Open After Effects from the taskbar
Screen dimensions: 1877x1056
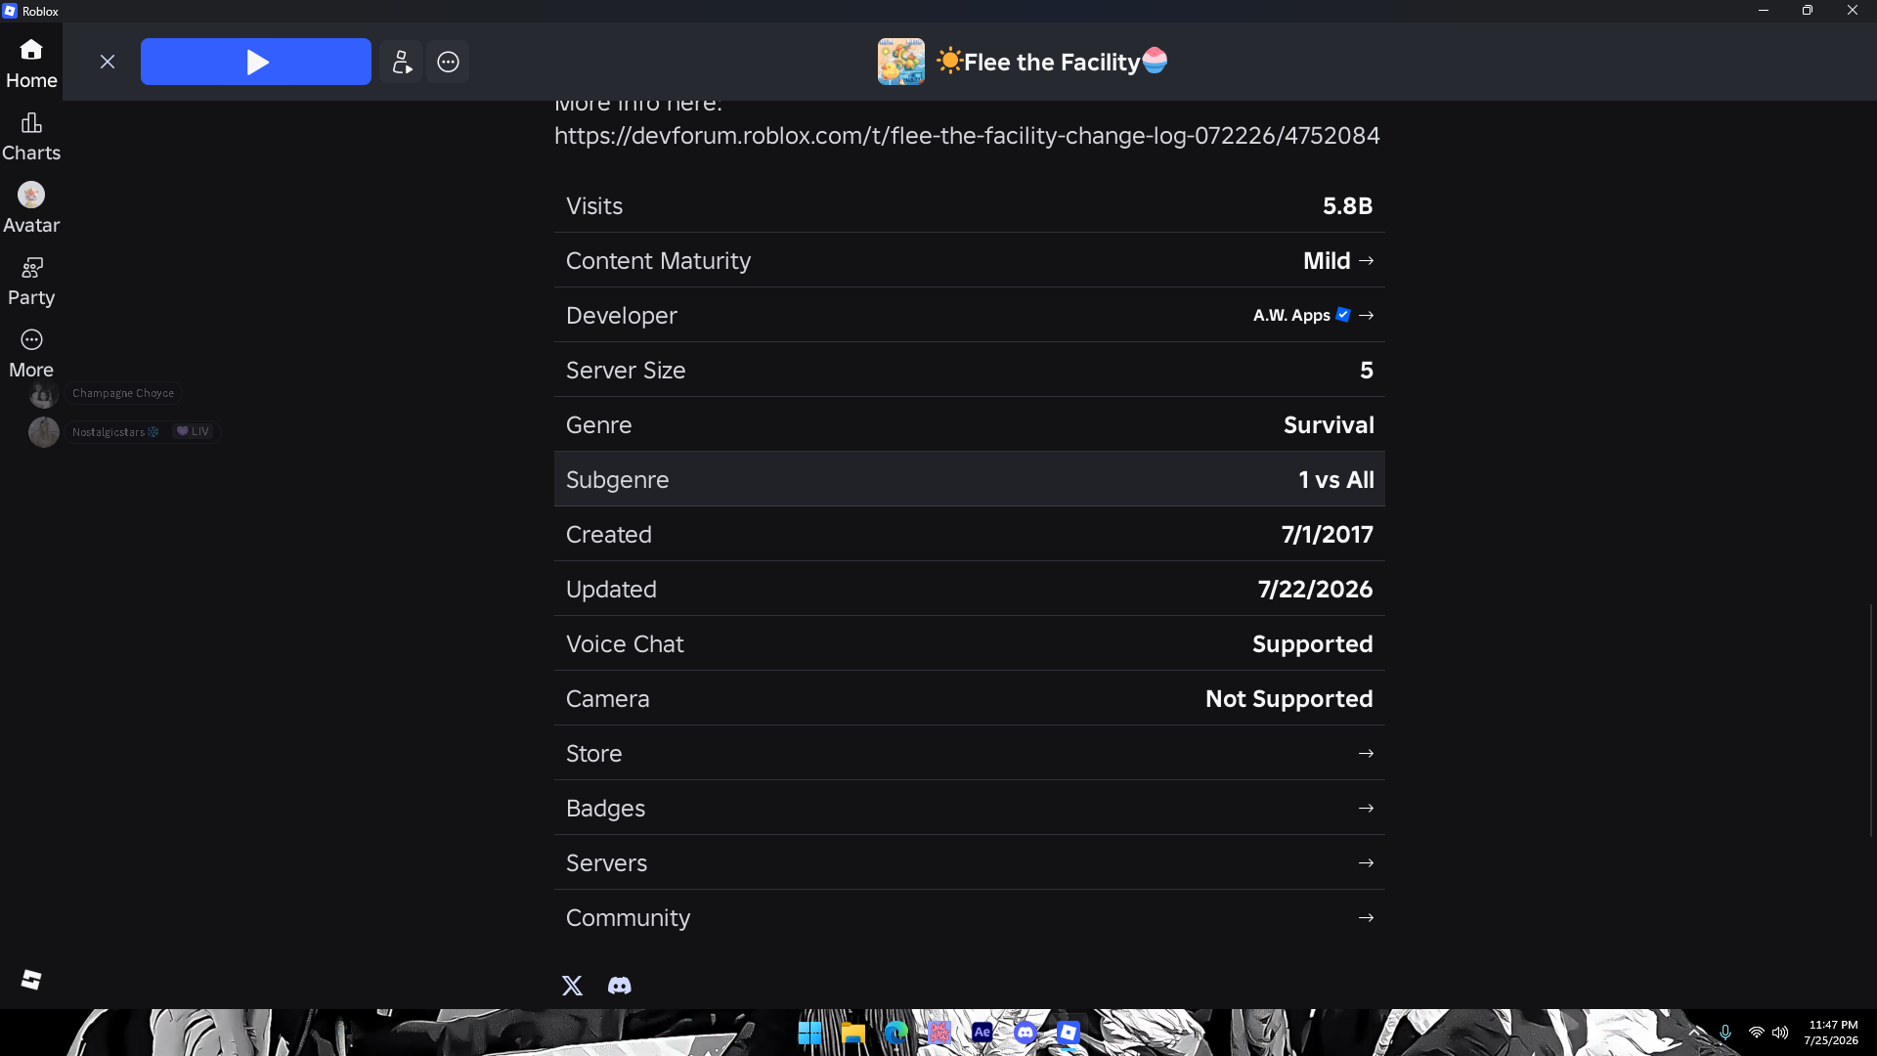pos(982,1033)
